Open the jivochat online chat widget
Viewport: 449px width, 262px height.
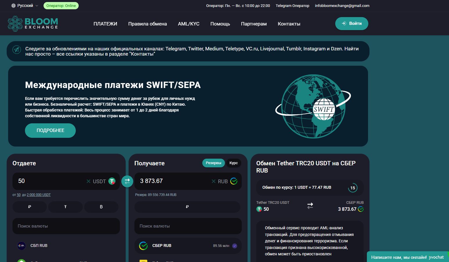click(407, 257)
